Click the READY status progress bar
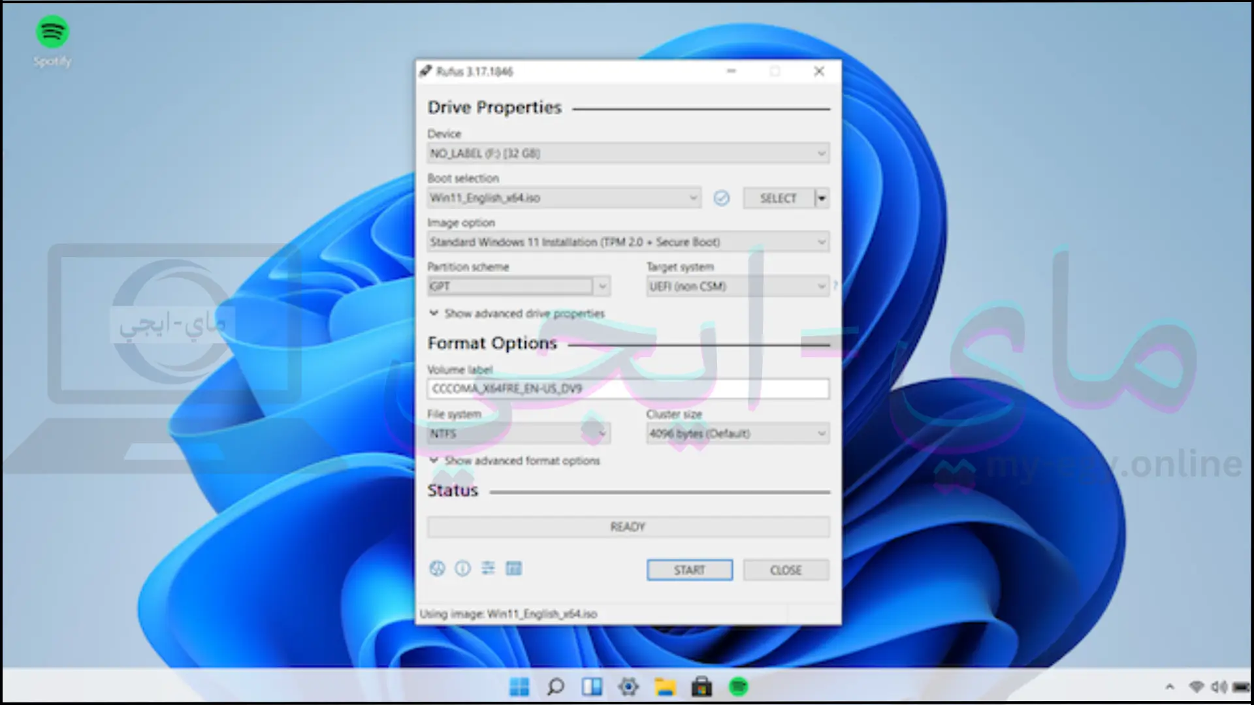Viewport: 1254px width, 705px height. [628, 527]
